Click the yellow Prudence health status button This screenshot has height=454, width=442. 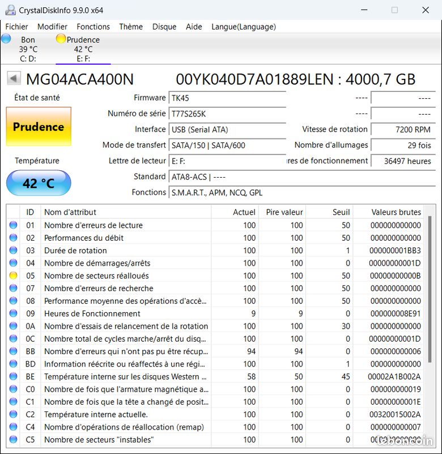click(39, 127)
